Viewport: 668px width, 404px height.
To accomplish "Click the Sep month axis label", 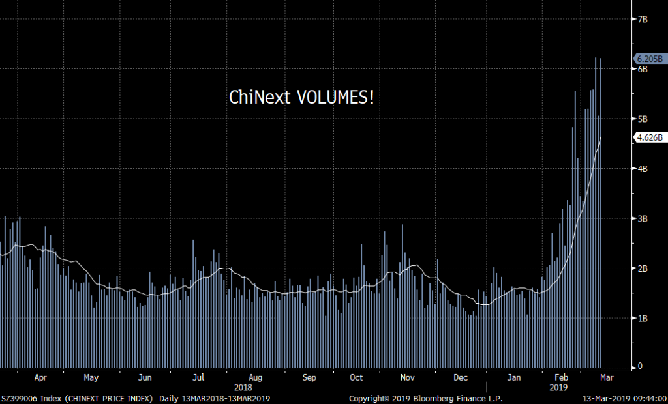I will coord(309,377).
